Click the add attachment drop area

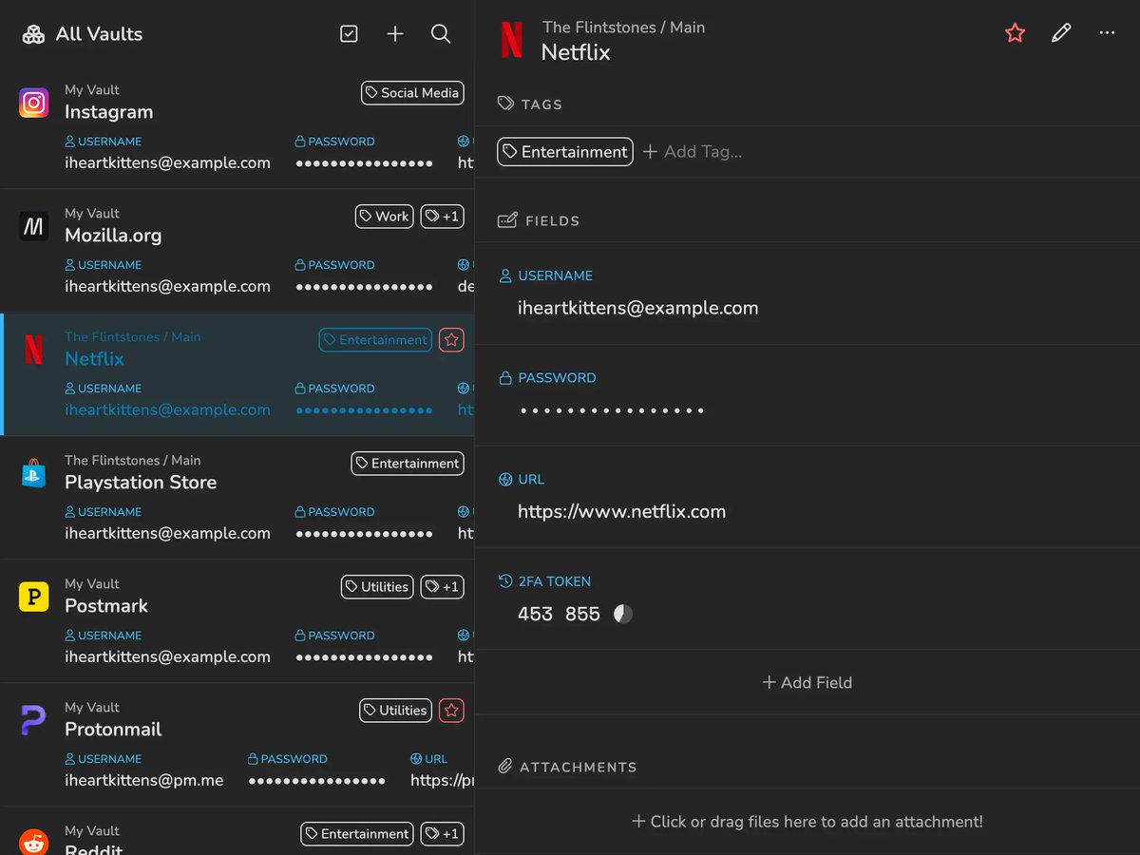click(807, 822)
